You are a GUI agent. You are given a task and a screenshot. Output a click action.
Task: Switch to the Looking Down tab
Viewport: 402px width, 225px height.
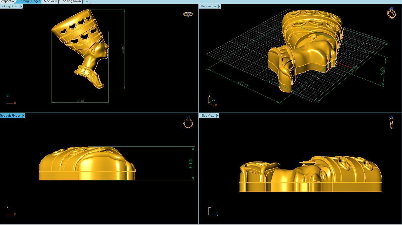click(71, 1)
